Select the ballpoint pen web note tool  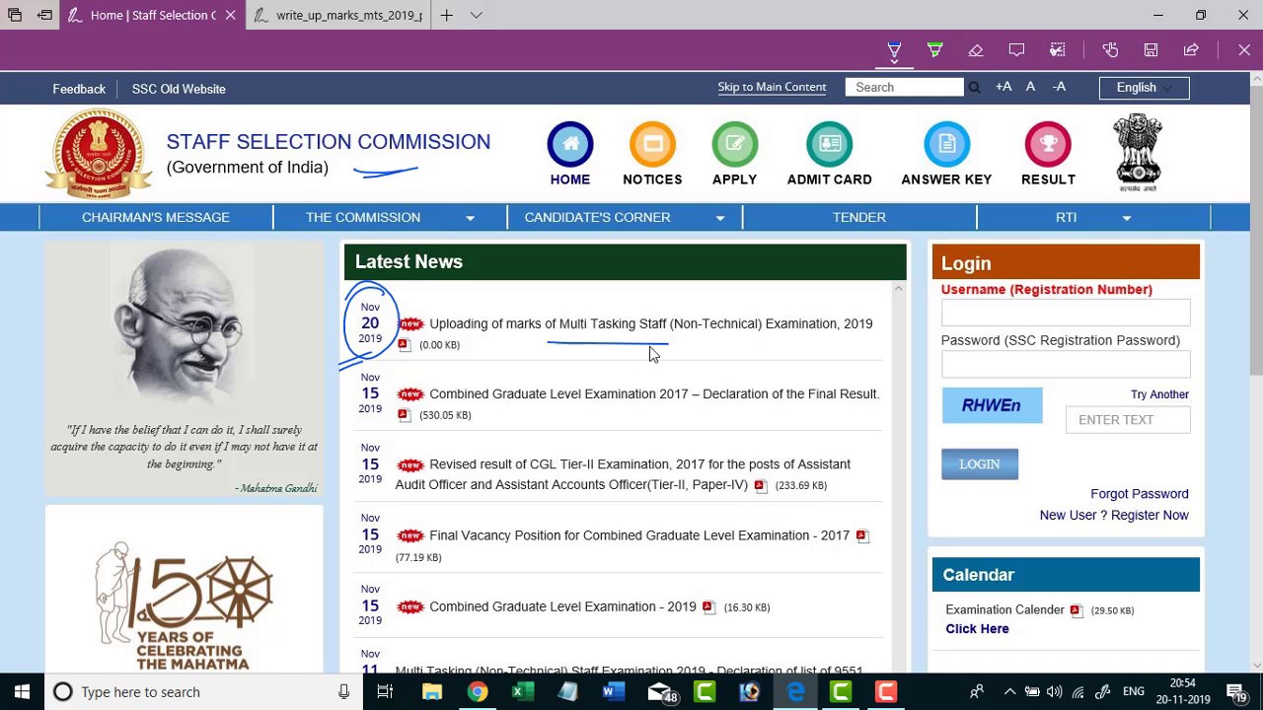[894, 50]
